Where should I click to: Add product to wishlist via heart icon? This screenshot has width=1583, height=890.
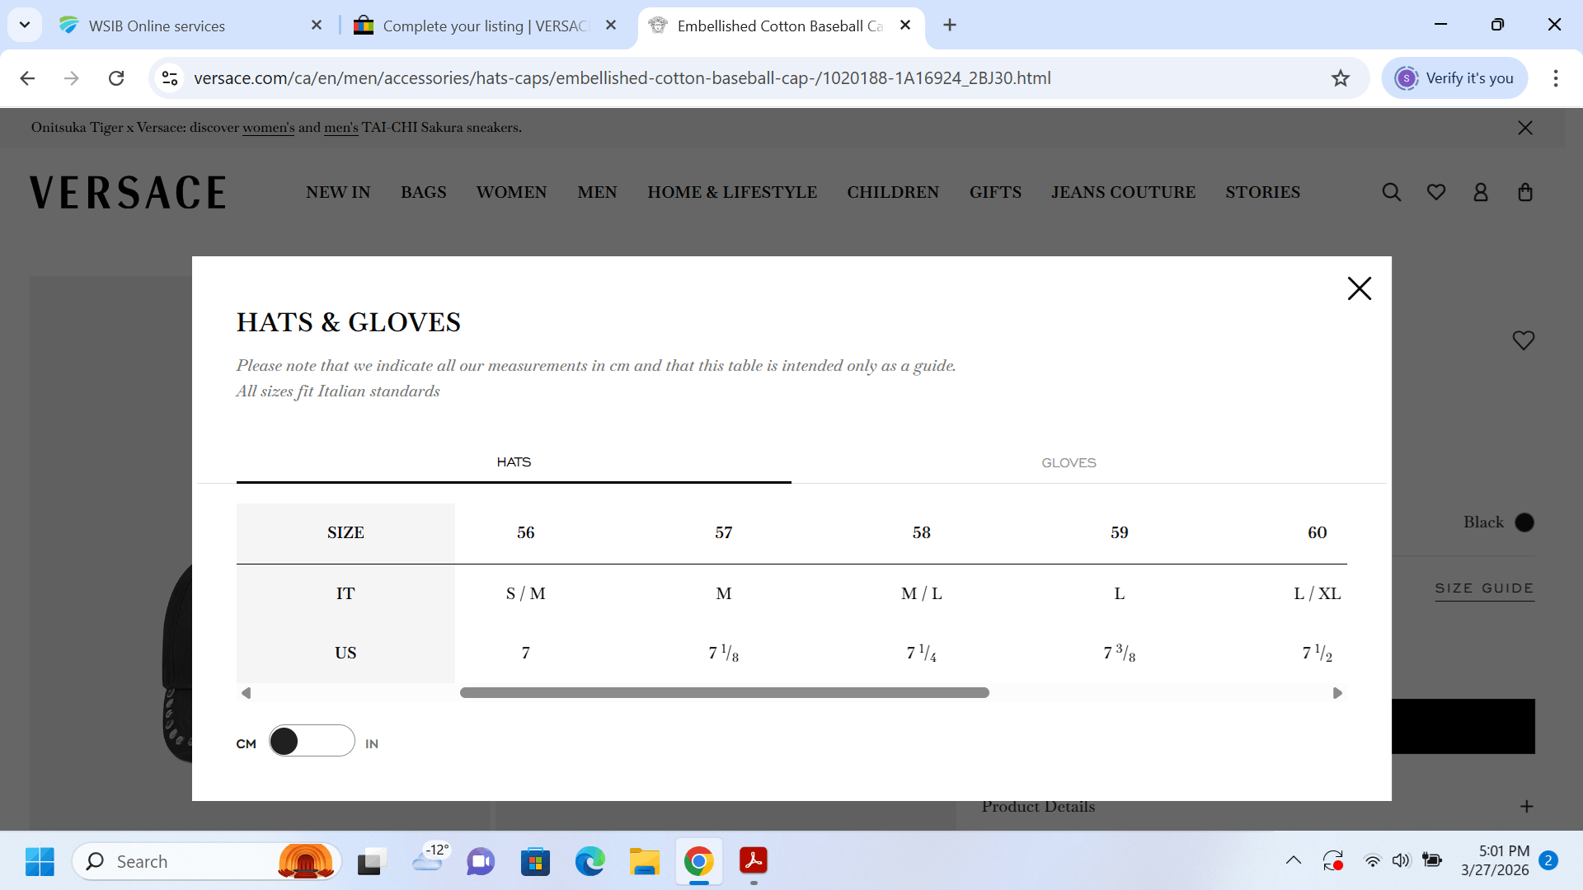tap(1523, 340)
